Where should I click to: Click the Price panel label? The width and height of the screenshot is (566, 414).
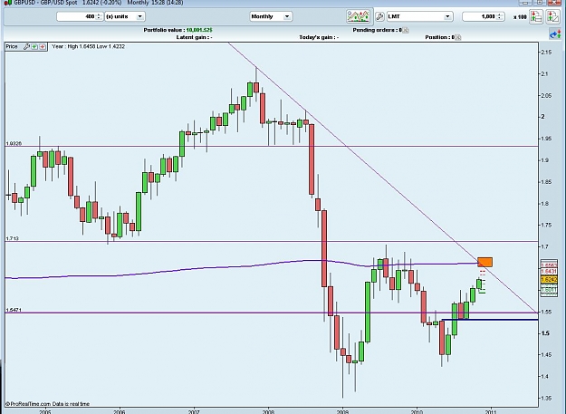(12, 46)
